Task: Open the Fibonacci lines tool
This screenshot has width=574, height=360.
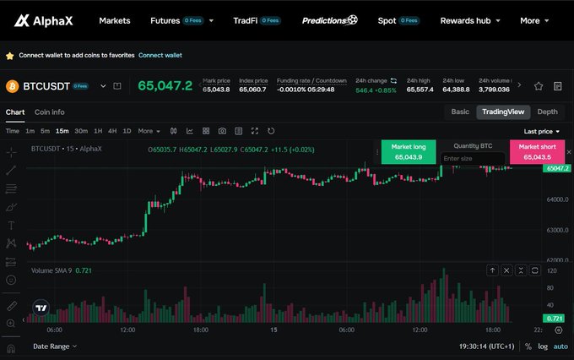Action: [x=11, y=188]
